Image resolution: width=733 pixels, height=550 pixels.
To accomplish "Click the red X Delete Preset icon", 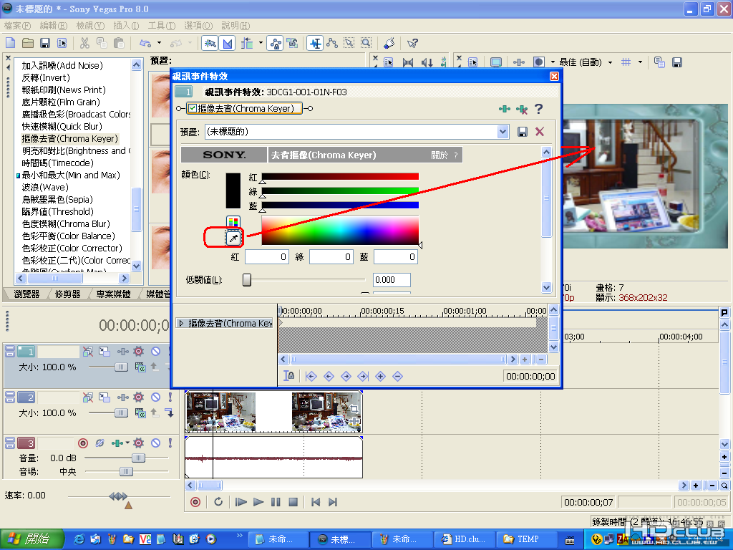I will pyautogui.click(x=540, y=132).
